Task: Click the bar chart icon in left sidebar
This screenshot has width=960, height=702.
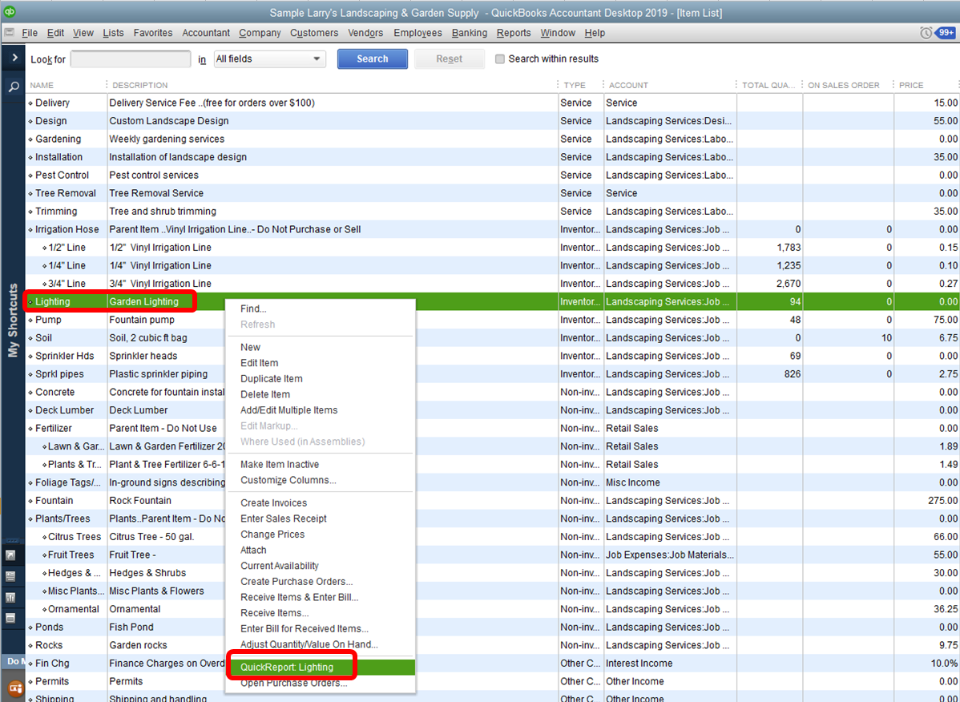Action: pyautogui.click(x=11, y=597)
